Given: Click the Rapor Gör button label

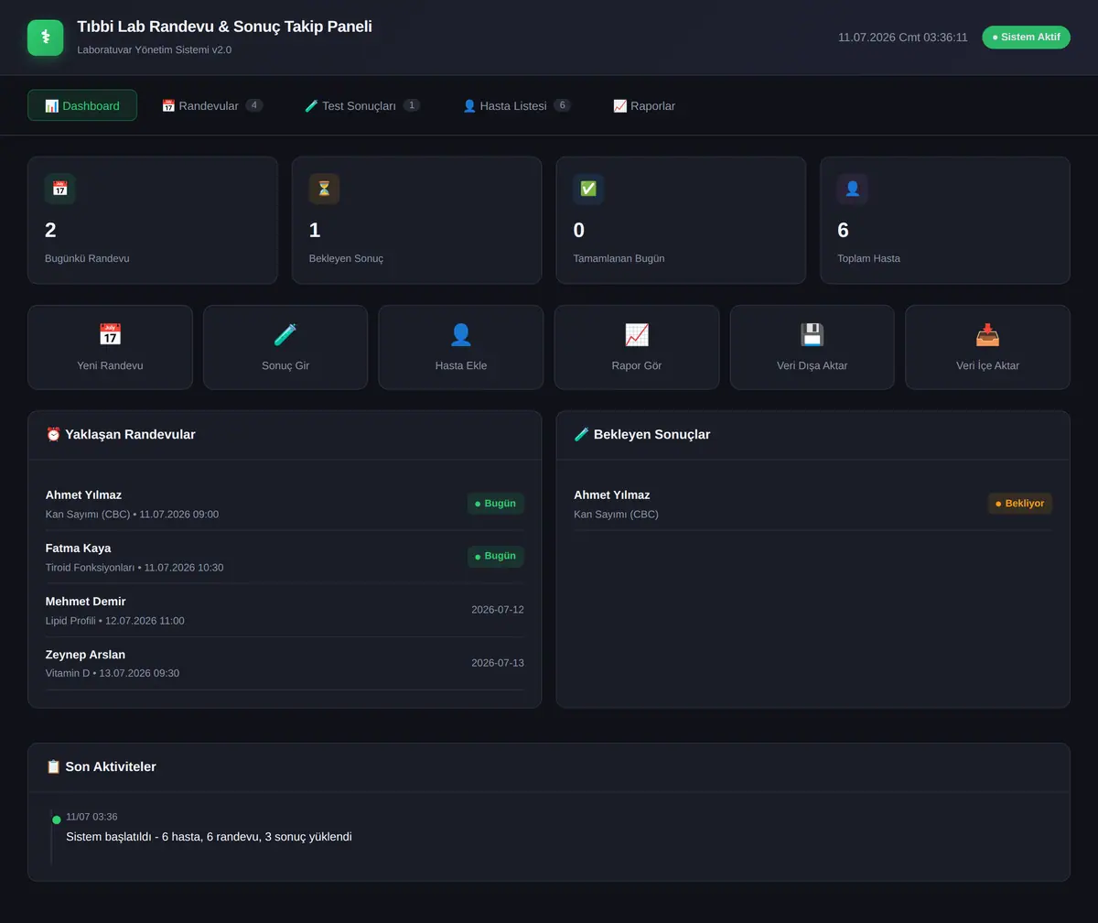Looking at the screenshot, I should pos(637,365).
